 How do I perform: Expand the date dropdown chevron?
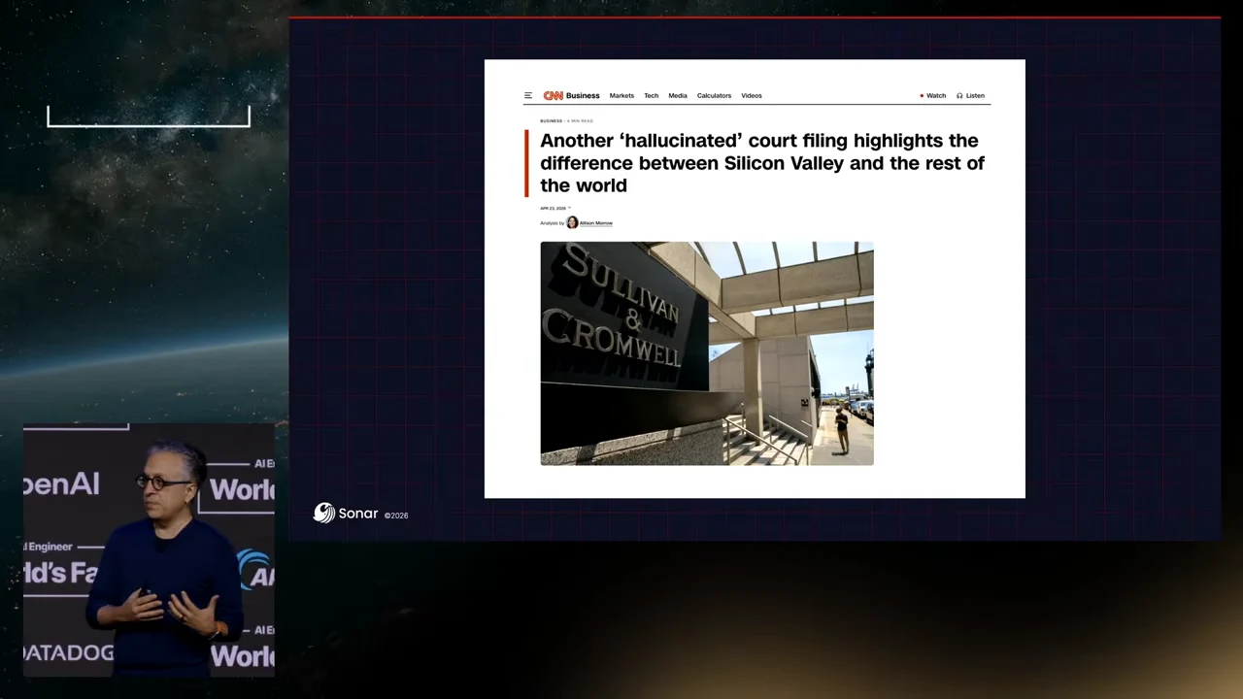pyautogui.click(x=570, y=208)
